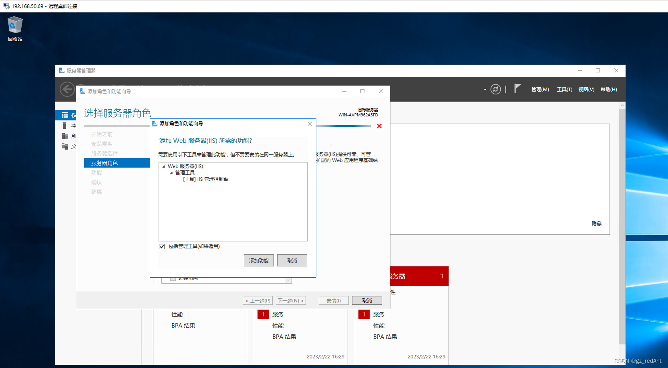Click the remote desktop connection title icon
Viewport: 668px width, 368px height.
[6, 6]
